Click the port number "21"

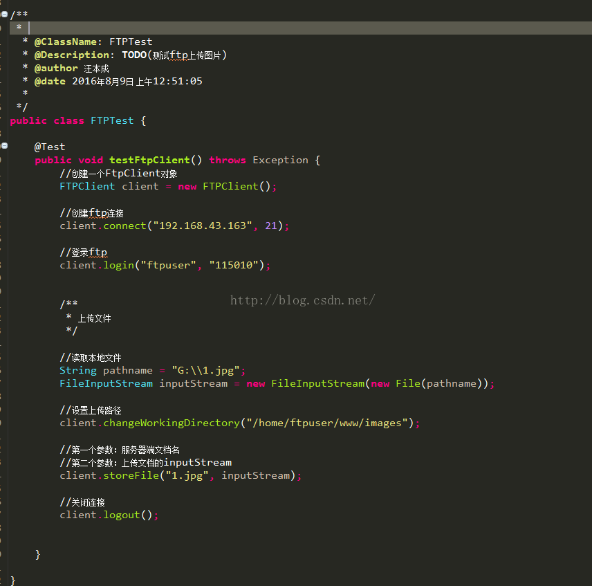pos(271,226)
